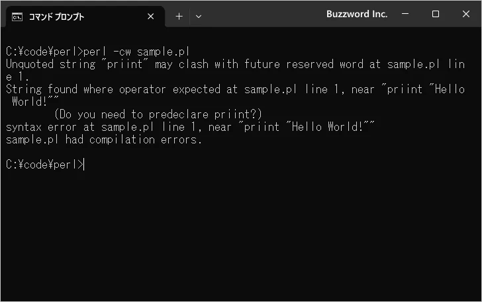
Task: Click the last C:¥code¥perl> prompt
Action: pyautogui.click(x=44, y=165)
